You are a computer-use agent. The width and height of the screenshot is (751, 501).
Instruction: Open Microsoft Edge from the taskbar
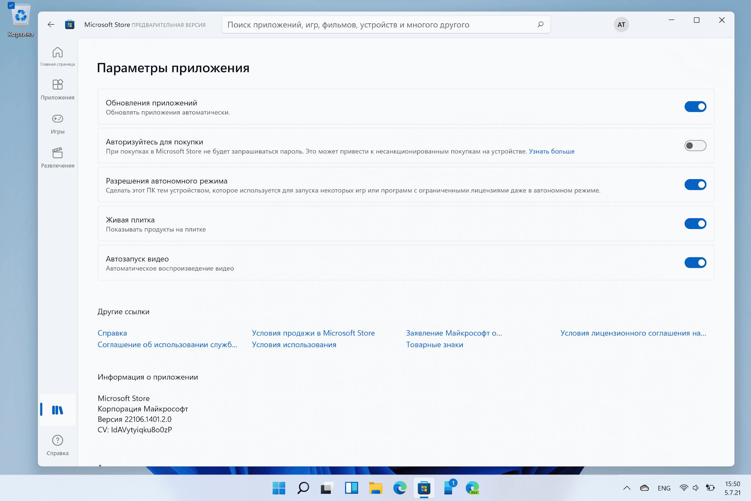click(400, 488)
